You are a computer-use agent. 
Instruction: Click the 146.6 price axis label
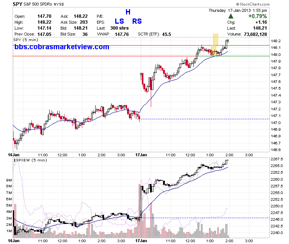pyautogui.click(x=276, y=150)
